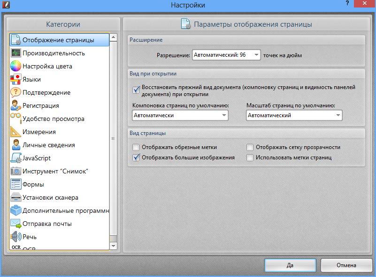The height and width of the screenshot is (277, 376).
Task: Open the Разрешение resolution dropdown
Action: click(x=226, y=55)
